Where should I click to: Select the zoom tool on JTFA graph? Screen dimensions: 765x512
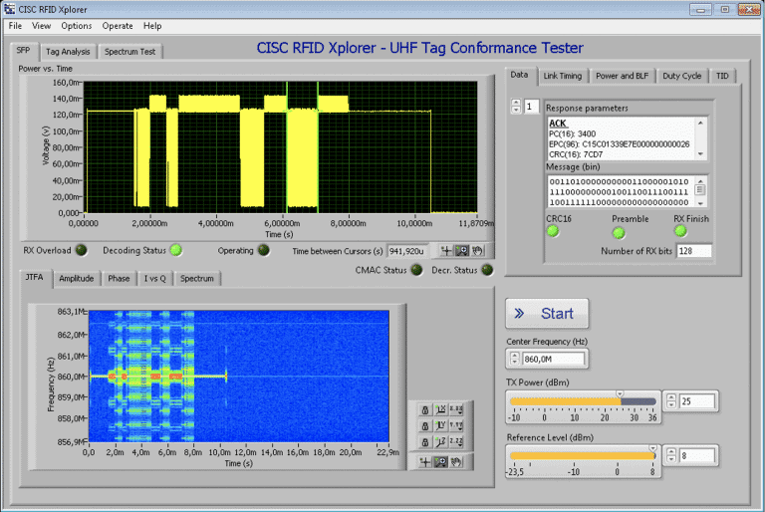pyautogui.click(x=440, y=462)
